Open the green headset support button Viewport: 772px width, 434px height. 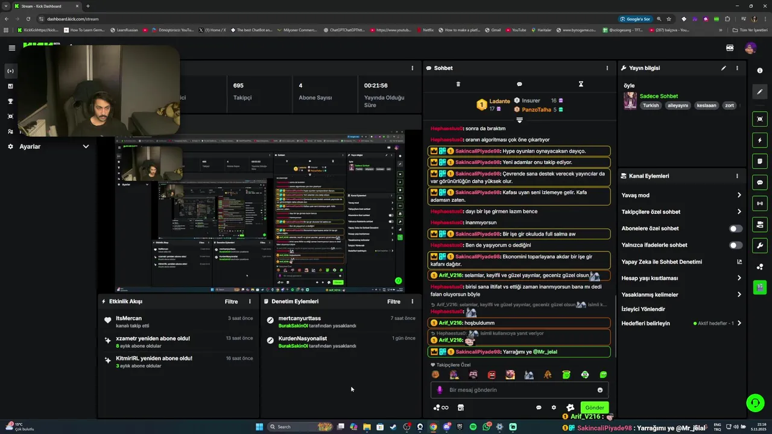pyautogui.click(x=755, y=402)
